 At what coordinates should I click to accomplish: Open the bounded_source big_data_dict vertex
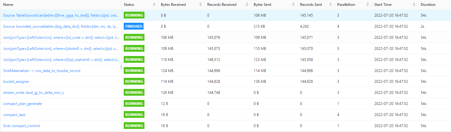[x=61, y=26]
